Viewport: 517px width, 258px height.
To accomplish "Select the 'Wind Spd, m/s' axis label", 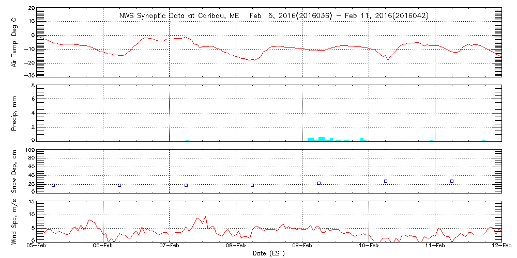I will pyautogui.click(x=14, y=222).
